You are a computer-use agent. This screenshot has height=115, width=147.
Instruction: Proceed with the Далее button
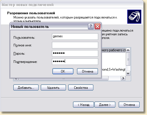(x=105, y=105)
